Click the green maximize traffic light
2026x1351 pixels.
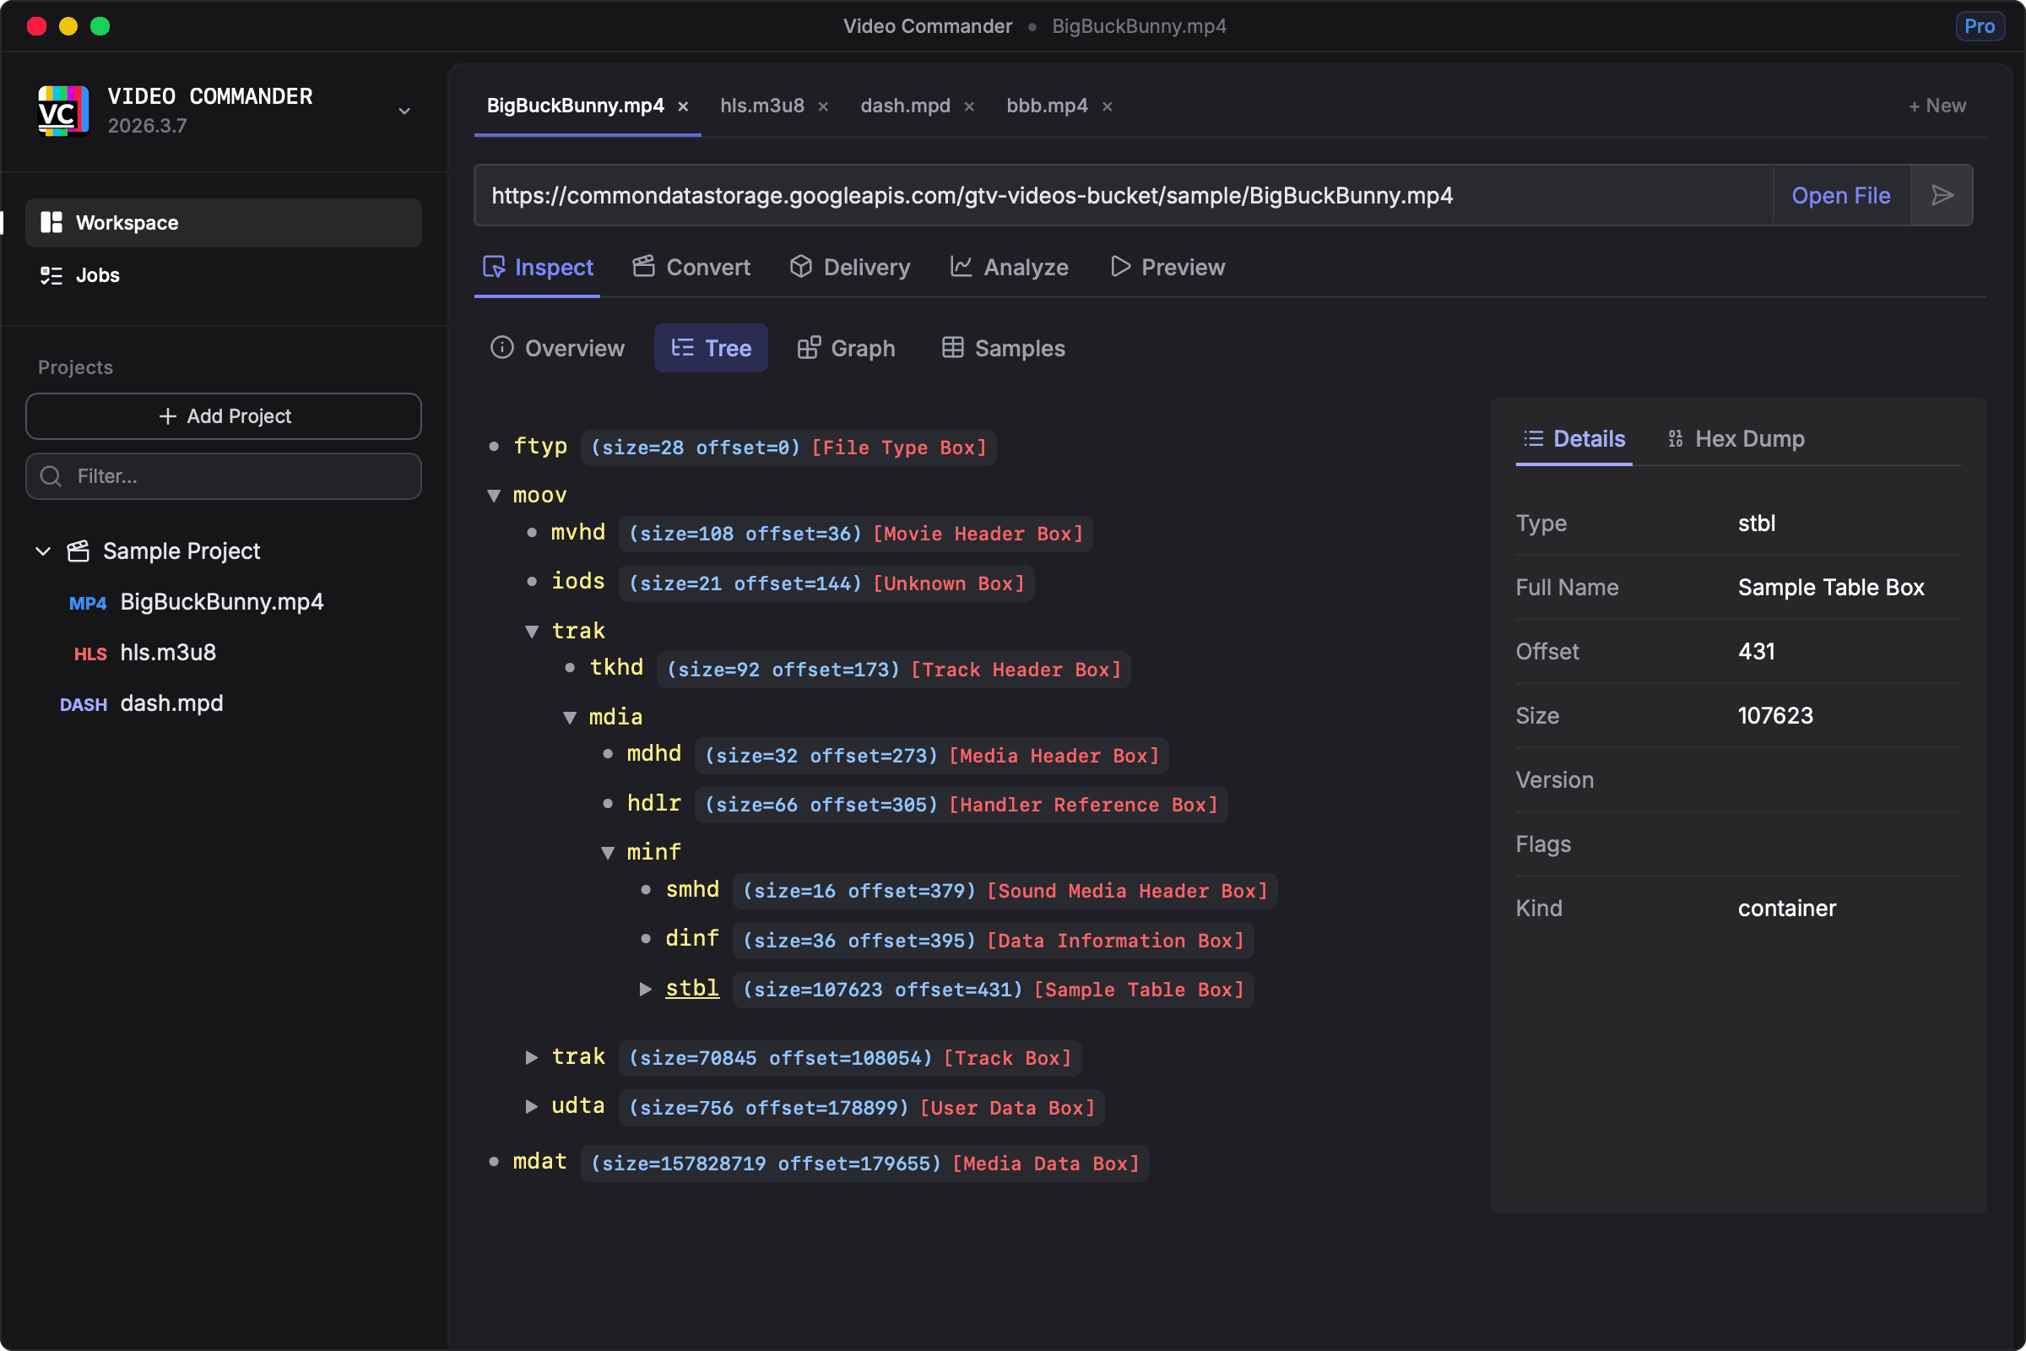[x=100, y=26]
